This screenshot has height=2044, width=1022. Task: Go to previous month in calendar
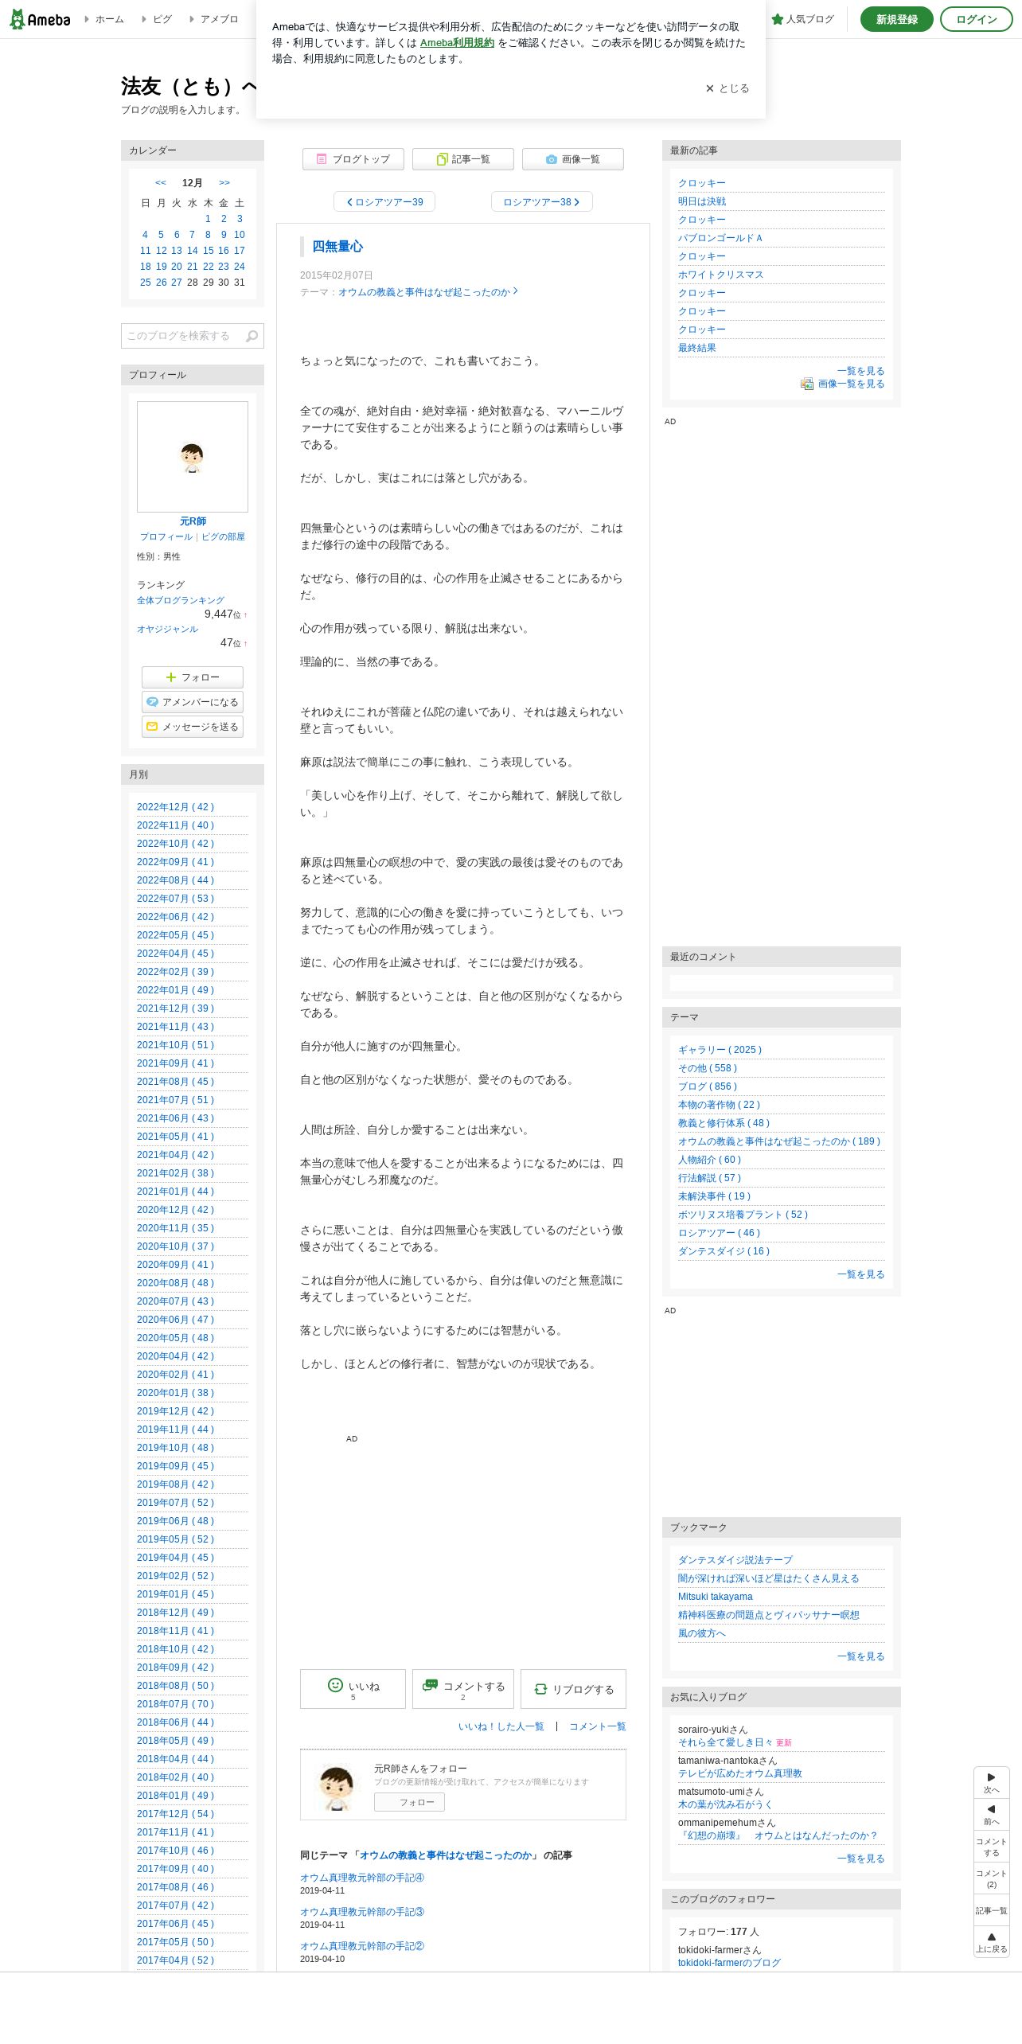point(161,183)
